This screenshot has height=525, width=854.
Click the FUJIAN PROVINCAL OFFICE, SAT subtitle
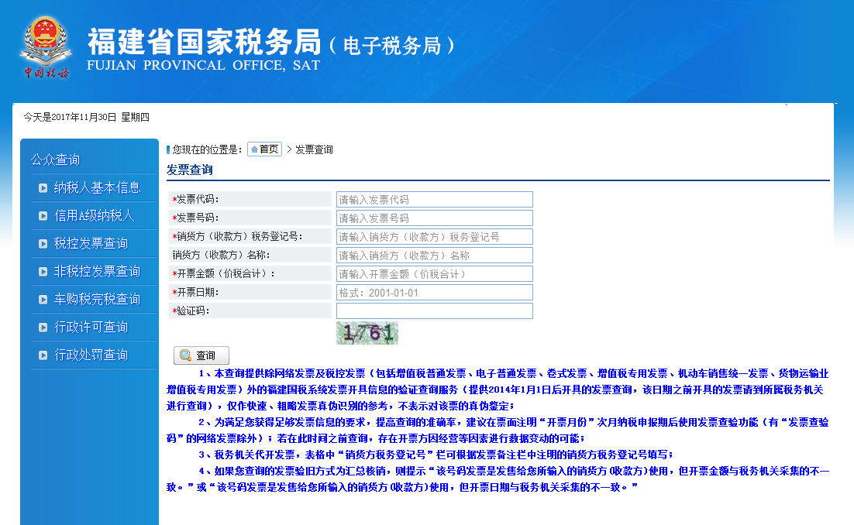pos(204,65)
